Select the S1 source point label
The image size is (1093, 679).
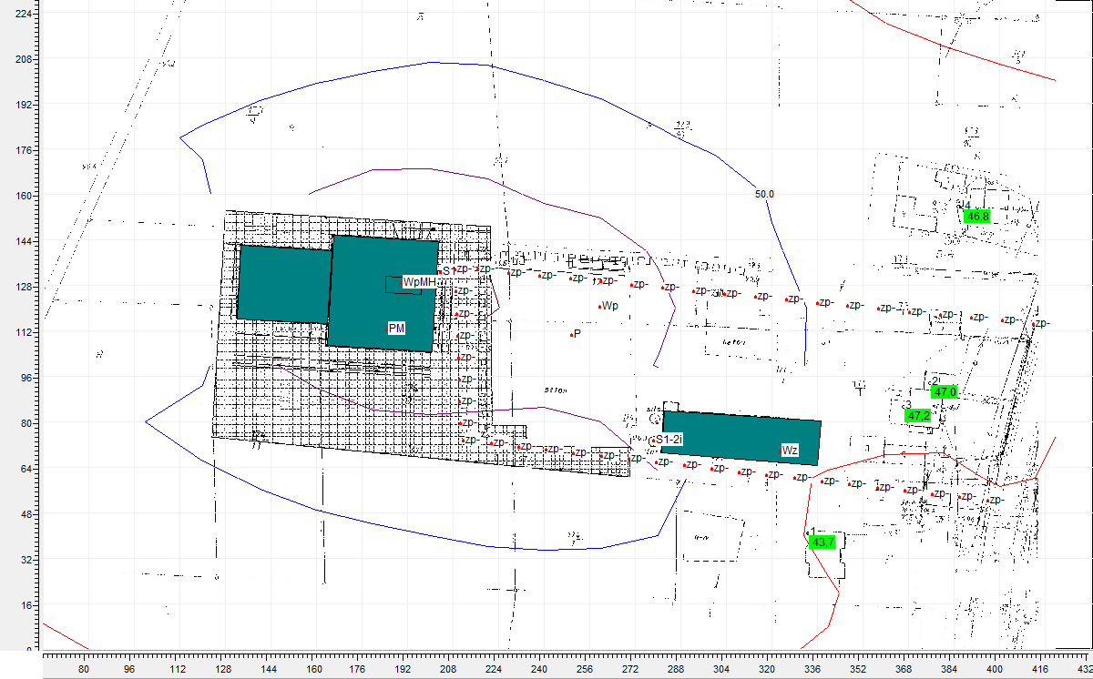(446, 270)
